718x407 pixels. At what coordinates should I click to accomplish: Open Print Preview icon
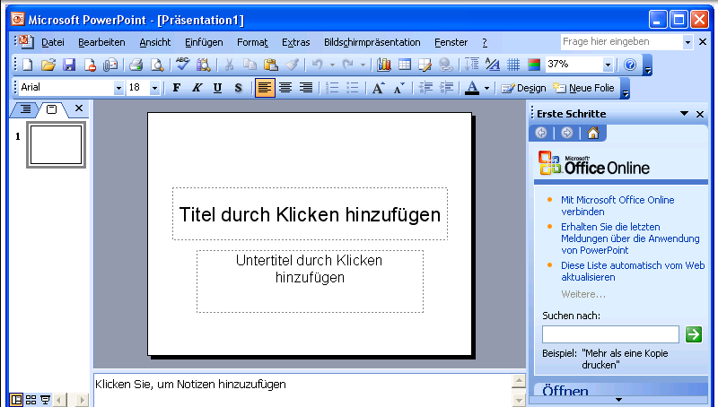157,65
